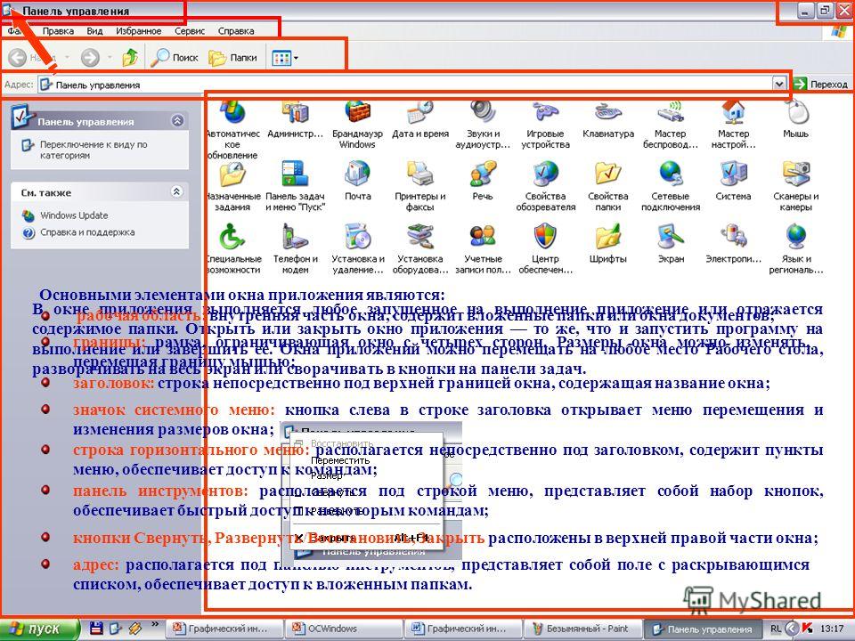Open Принтеры и факсы icon
Viewport: 855px width, 641px height.
click(x=419, y=174)
